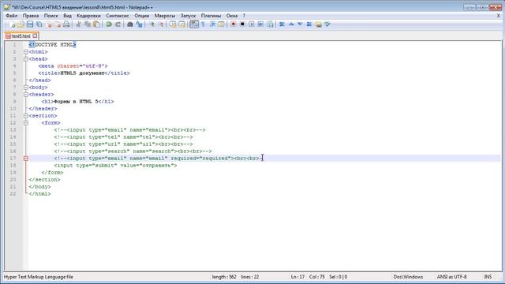
Task: Click the Stop recording black square
Action: 242,24
